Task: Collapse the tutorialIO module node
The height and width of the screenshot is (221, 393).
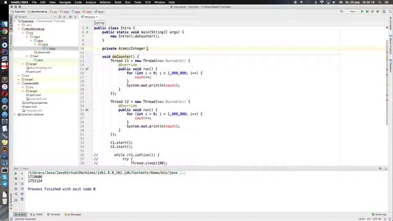Action: (19, 83)
